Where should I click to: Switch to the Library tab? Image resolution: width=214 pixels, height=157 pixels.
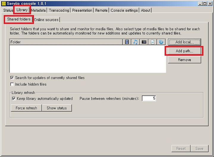22,10
